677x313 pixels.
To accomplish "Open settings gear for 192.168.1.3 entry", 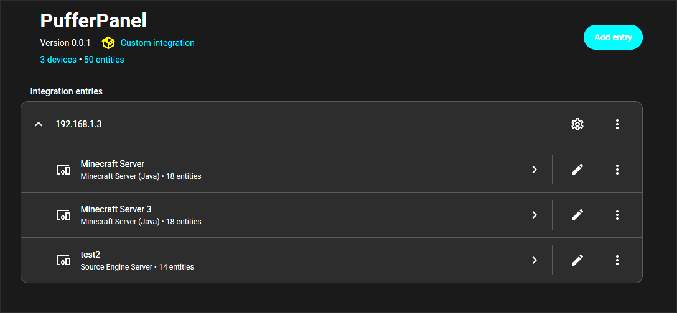I will pyautogui.click(x=577, y=124).
